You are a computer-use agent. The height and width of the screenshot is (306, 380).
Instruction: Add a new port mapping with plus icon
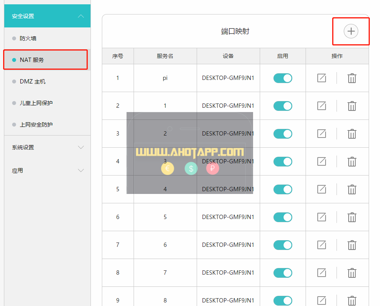coord(351,31)
